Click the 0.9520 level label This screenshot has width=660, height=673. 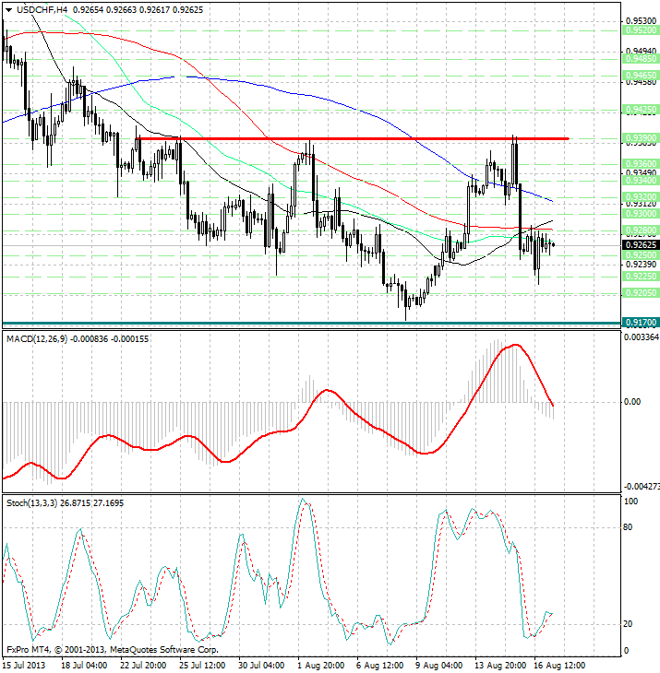click(x=640, y=30)
